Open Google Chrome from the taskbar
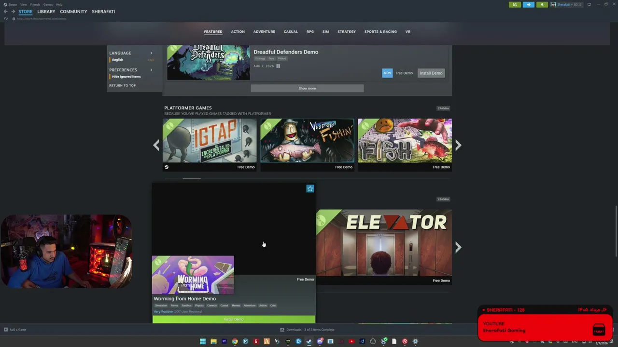The height and width of the screenshot is (347, 618). pyautogui.click(x=235, y=341)
